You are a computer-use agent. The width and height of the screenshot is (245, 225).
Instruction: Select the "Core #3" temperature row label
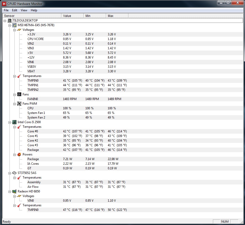click(33, 145)
